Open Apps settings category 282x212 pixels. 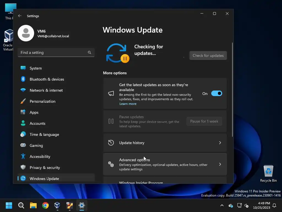(56, 112)
